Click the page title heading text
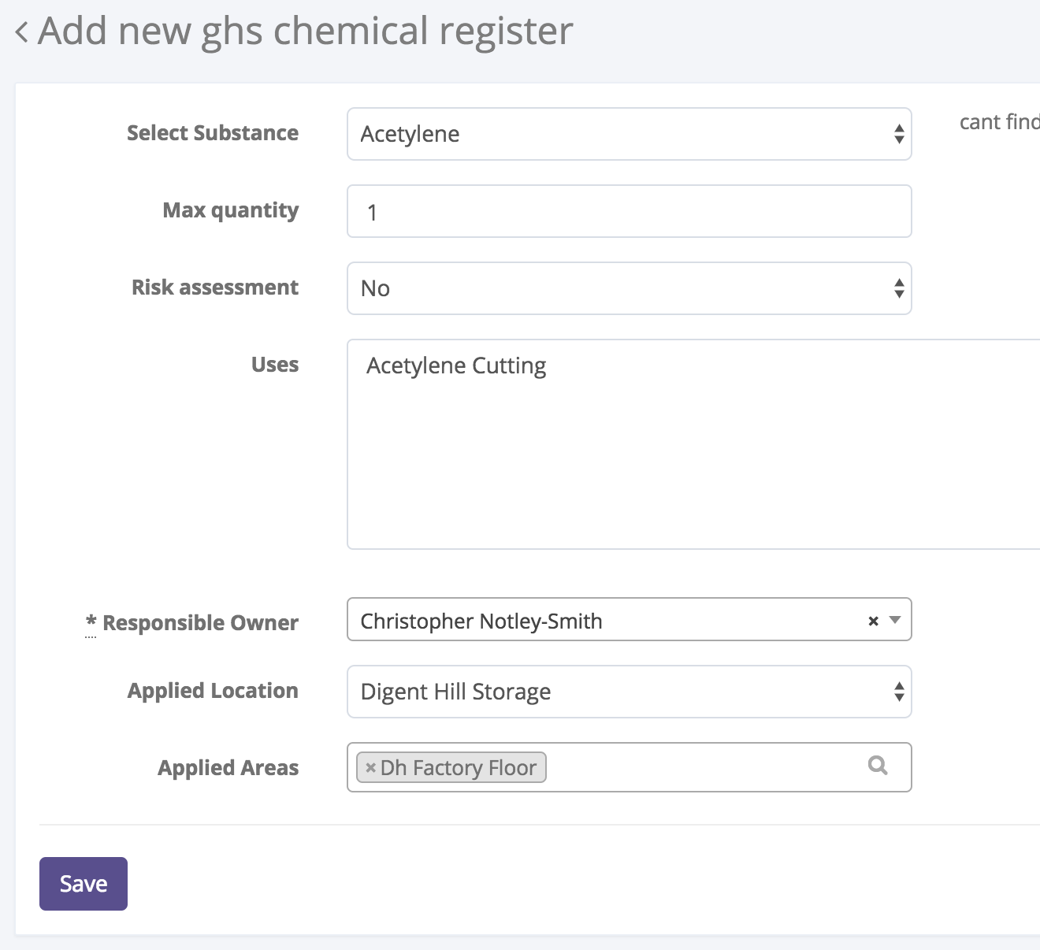 coord(305,32)
